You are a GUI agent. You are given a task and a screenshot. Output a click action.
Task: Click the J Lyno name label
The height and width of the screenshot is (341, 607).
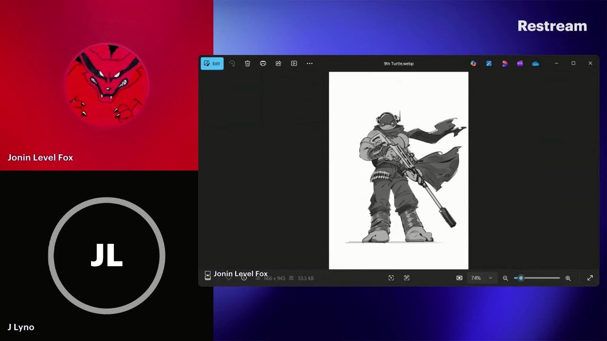click(21, 327)
